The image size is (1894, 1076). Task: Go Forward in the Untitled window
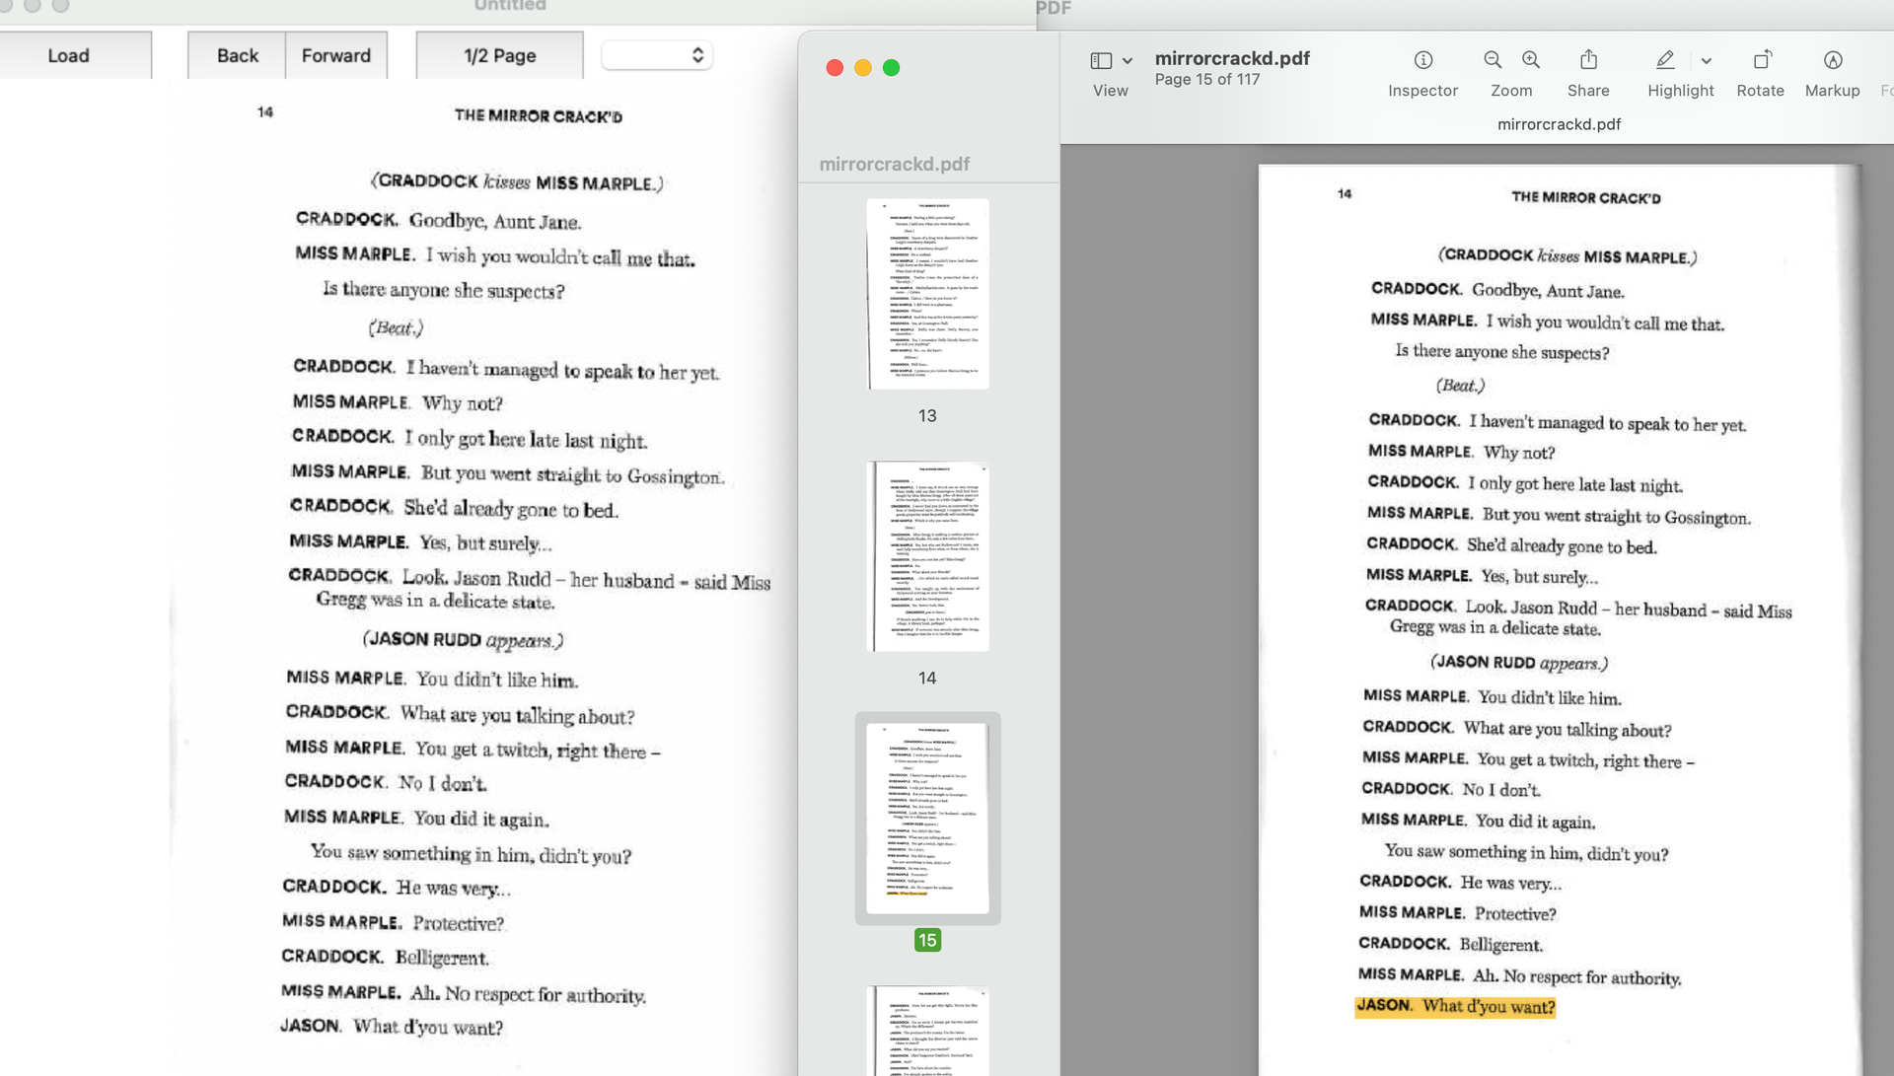click(x=336, y=55)
